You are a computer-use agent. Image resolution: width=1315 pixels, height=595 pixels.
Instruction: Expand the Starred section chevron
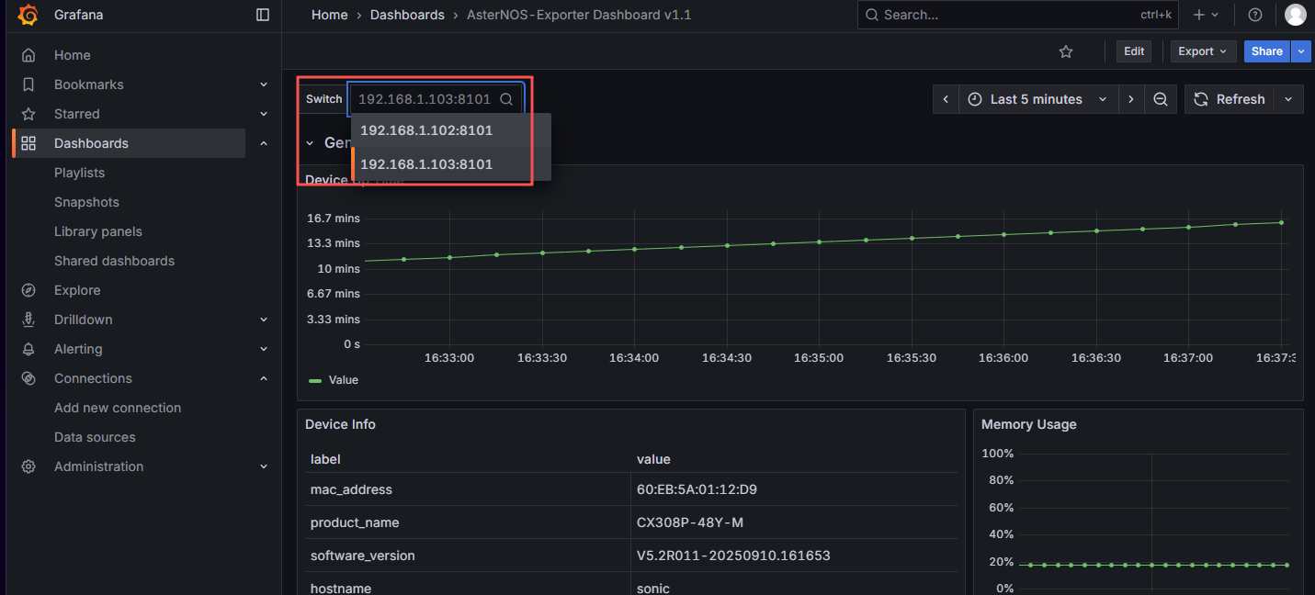coord(264,114)
